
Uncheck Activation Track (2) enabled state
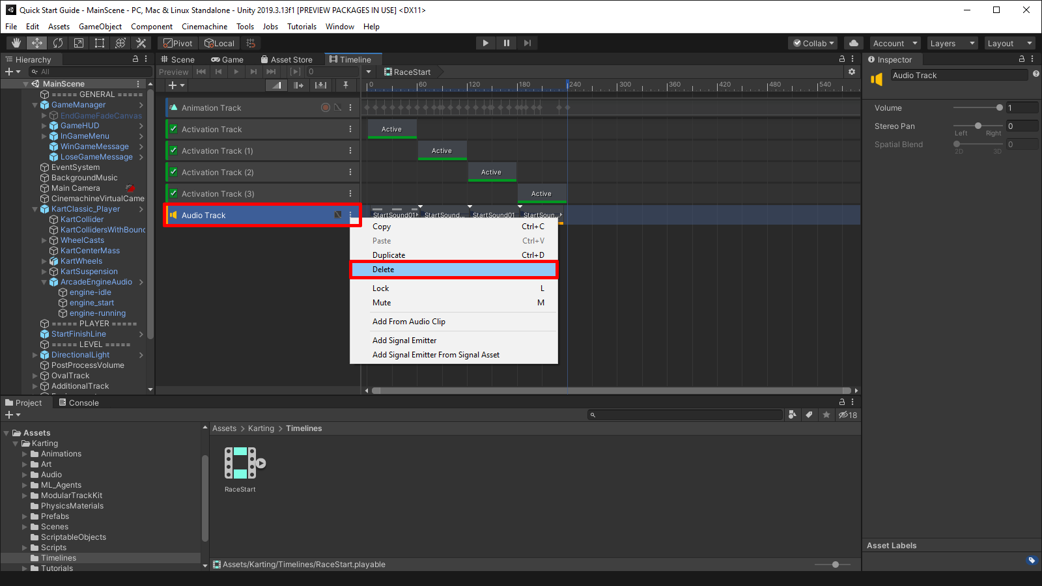click(173, 172)
